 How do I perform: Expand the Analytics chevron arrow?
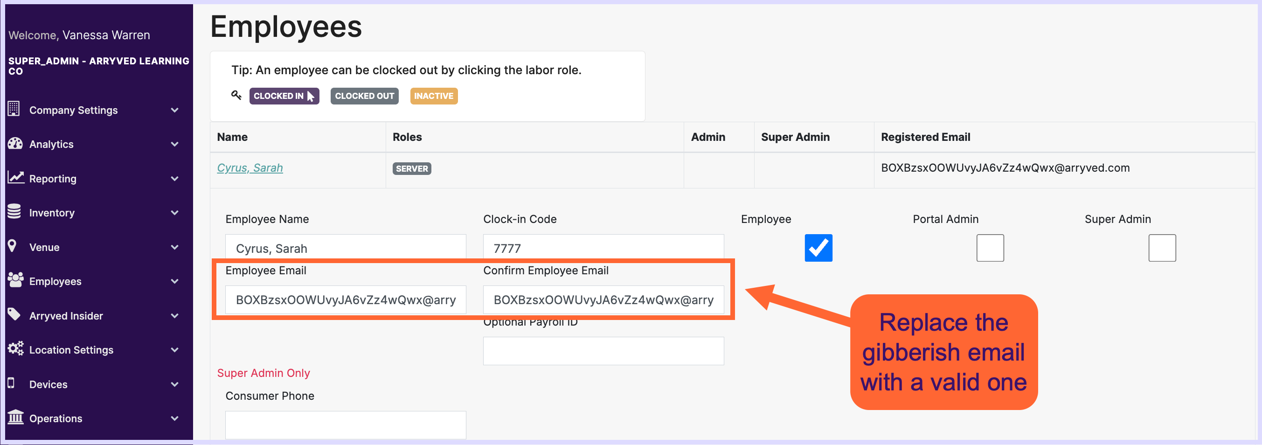[174, 144]
